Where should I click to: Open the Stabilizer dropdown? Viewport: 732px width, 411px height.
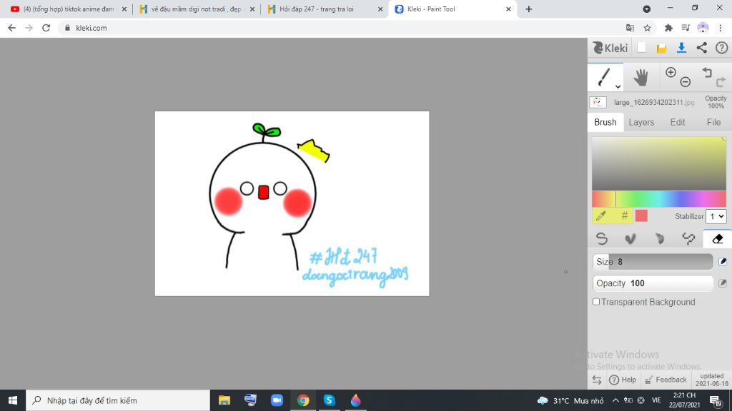[x=716, y=216]
